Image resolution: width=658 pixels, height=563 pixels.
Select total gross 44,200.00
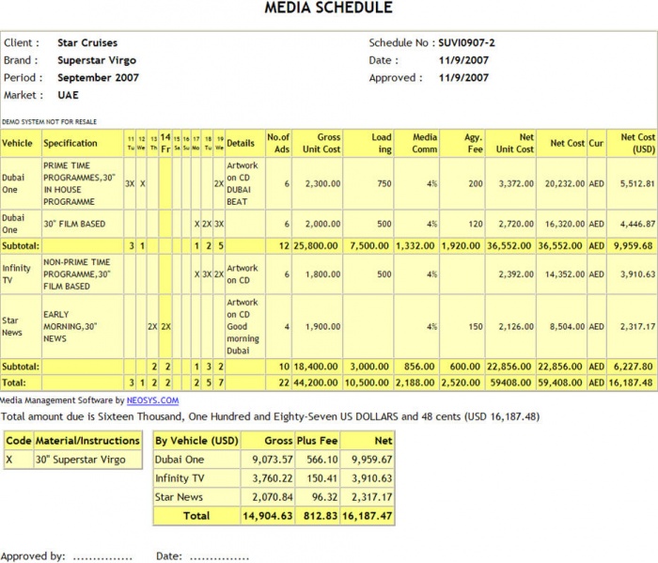317,383
